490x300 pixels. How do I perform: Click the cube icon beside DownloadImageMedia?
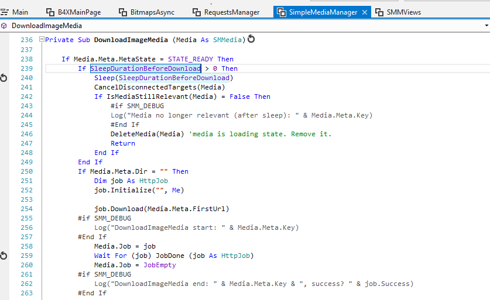click(4, 26)
